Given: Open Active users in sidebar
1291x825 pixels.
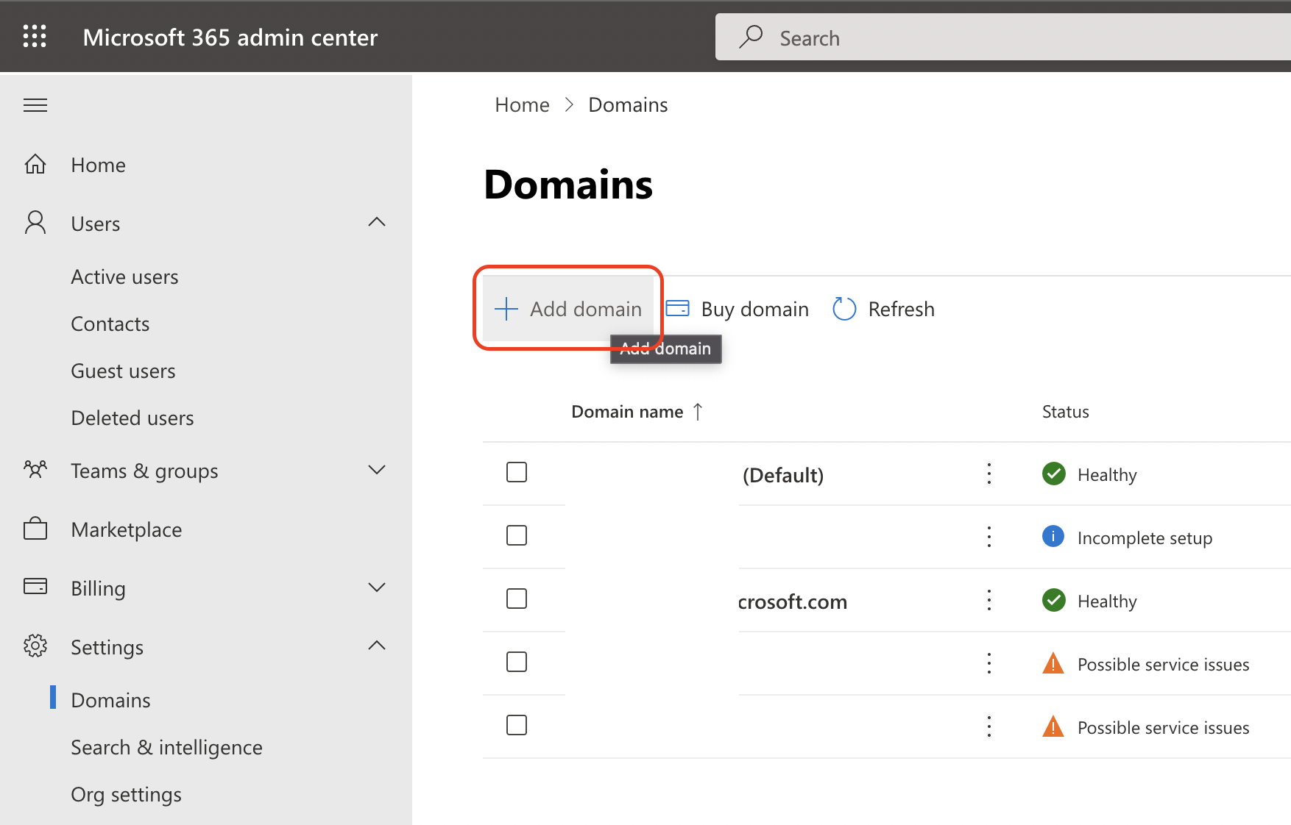Looking at the screenshot, I should click(124, 277).
